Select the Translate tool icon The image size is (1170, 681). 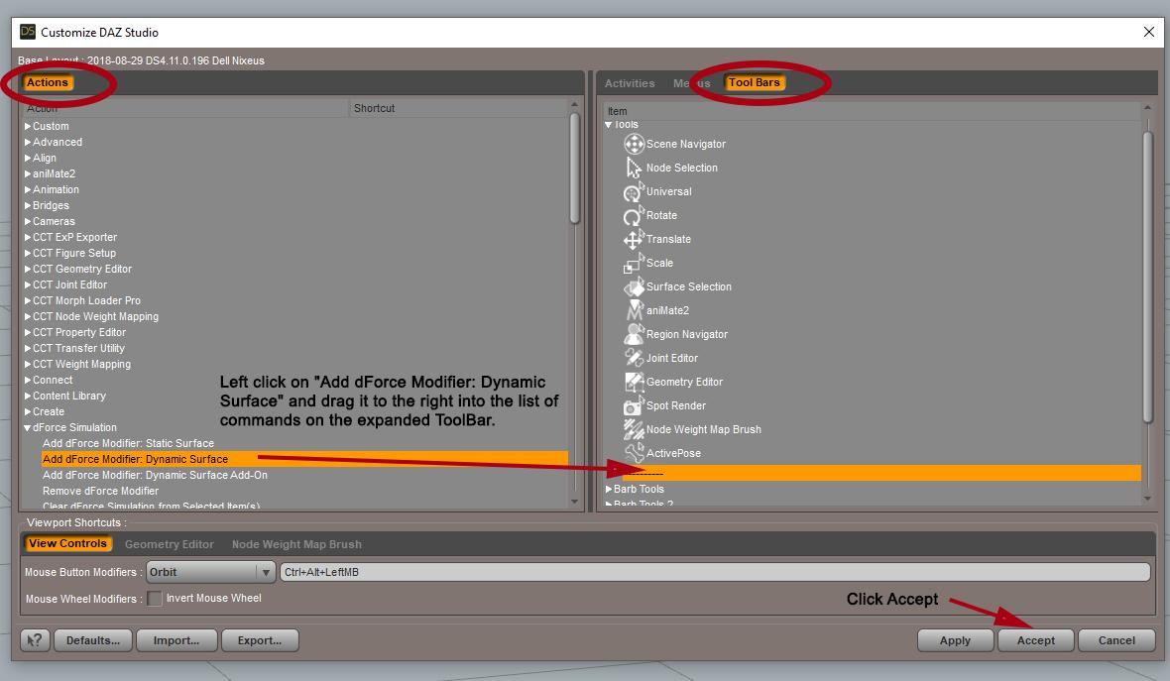point(634,240)
